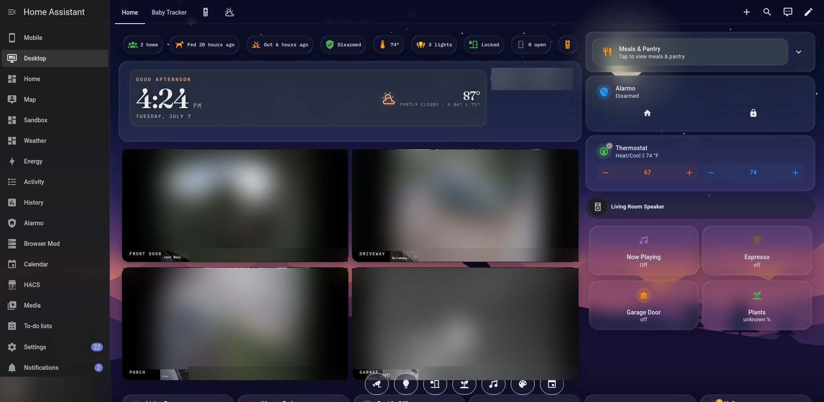Open search with the magnifier icon

[767, 12]
